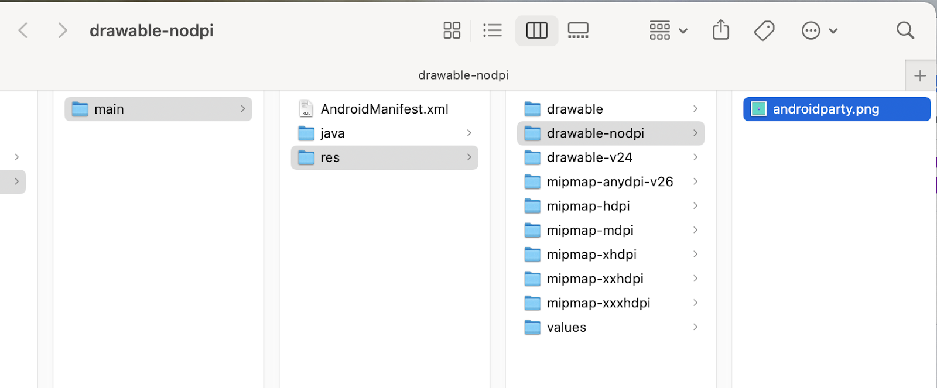The width and height of the screenshot is (937, 388).
Task: Open the AndroidManifest.xml file
Action: tap(384, 109)
